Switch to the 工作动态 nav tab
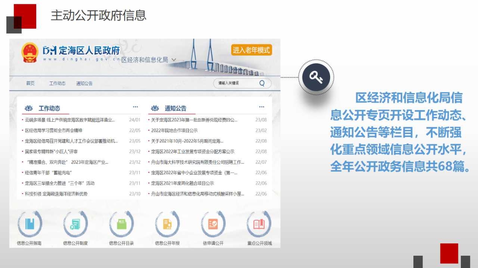 pyautogui.click(x=57, y=84)
